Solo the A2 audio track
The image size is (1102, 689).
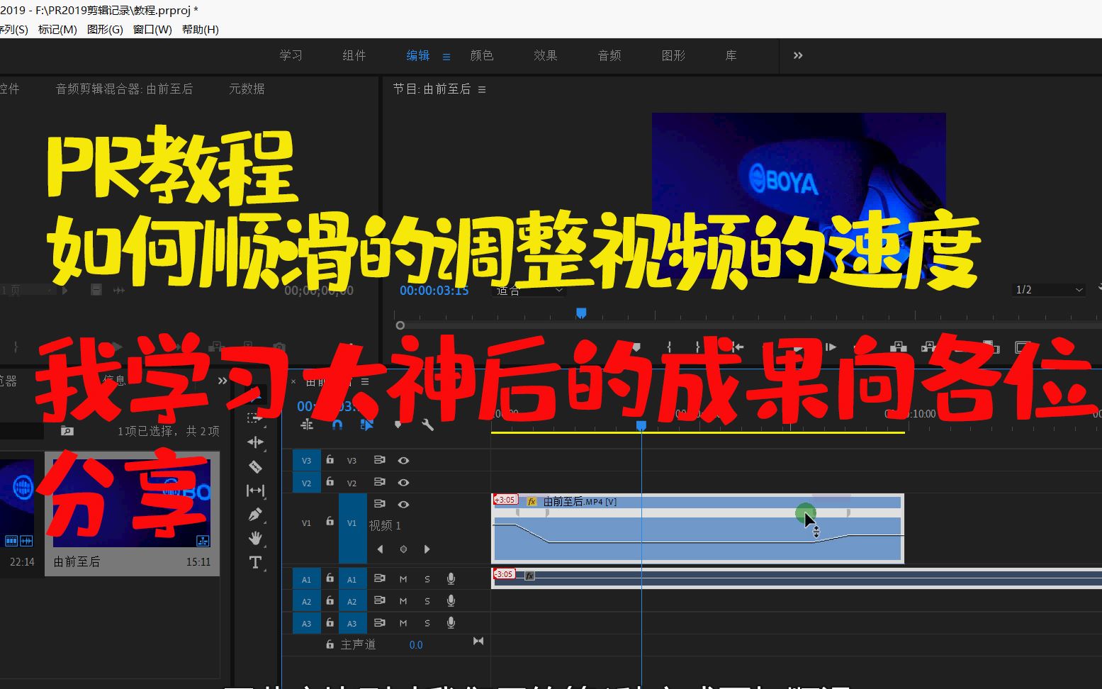[427, 600]
